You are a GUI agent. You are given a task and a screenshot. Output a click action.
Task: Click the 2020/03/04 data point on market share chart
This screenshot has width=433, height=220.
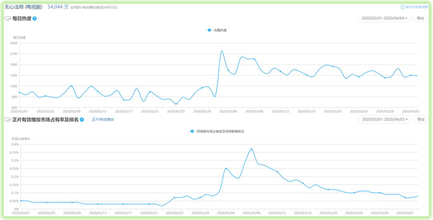[x=226, y=168]
